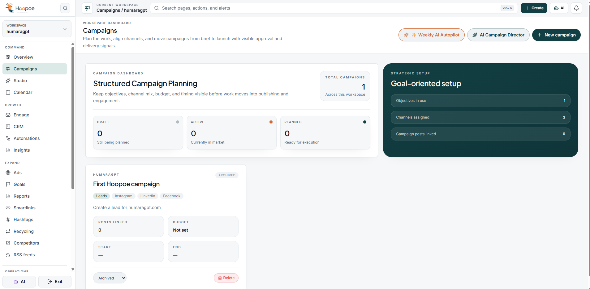The width and height of the screenshot is (590, 289).
Task: Go to Studio in the sidebar
Action: (35, 81)
